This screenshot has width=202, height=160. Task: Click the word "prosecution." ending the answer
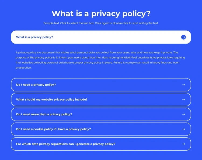pyautogui.click(x=24, y=68)
